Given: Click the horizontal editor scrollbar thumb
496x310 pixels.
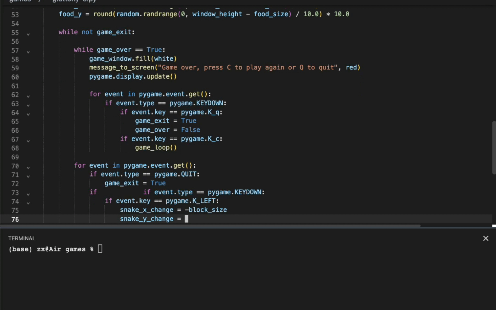Looking at the screenshot, I should coord(210,226).
